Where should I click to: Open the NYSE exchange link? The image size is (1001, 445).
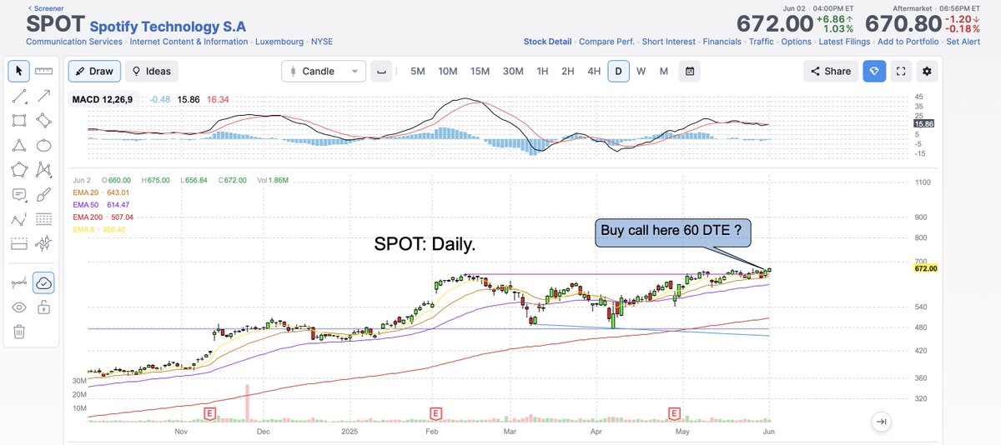tap(323, 41)
